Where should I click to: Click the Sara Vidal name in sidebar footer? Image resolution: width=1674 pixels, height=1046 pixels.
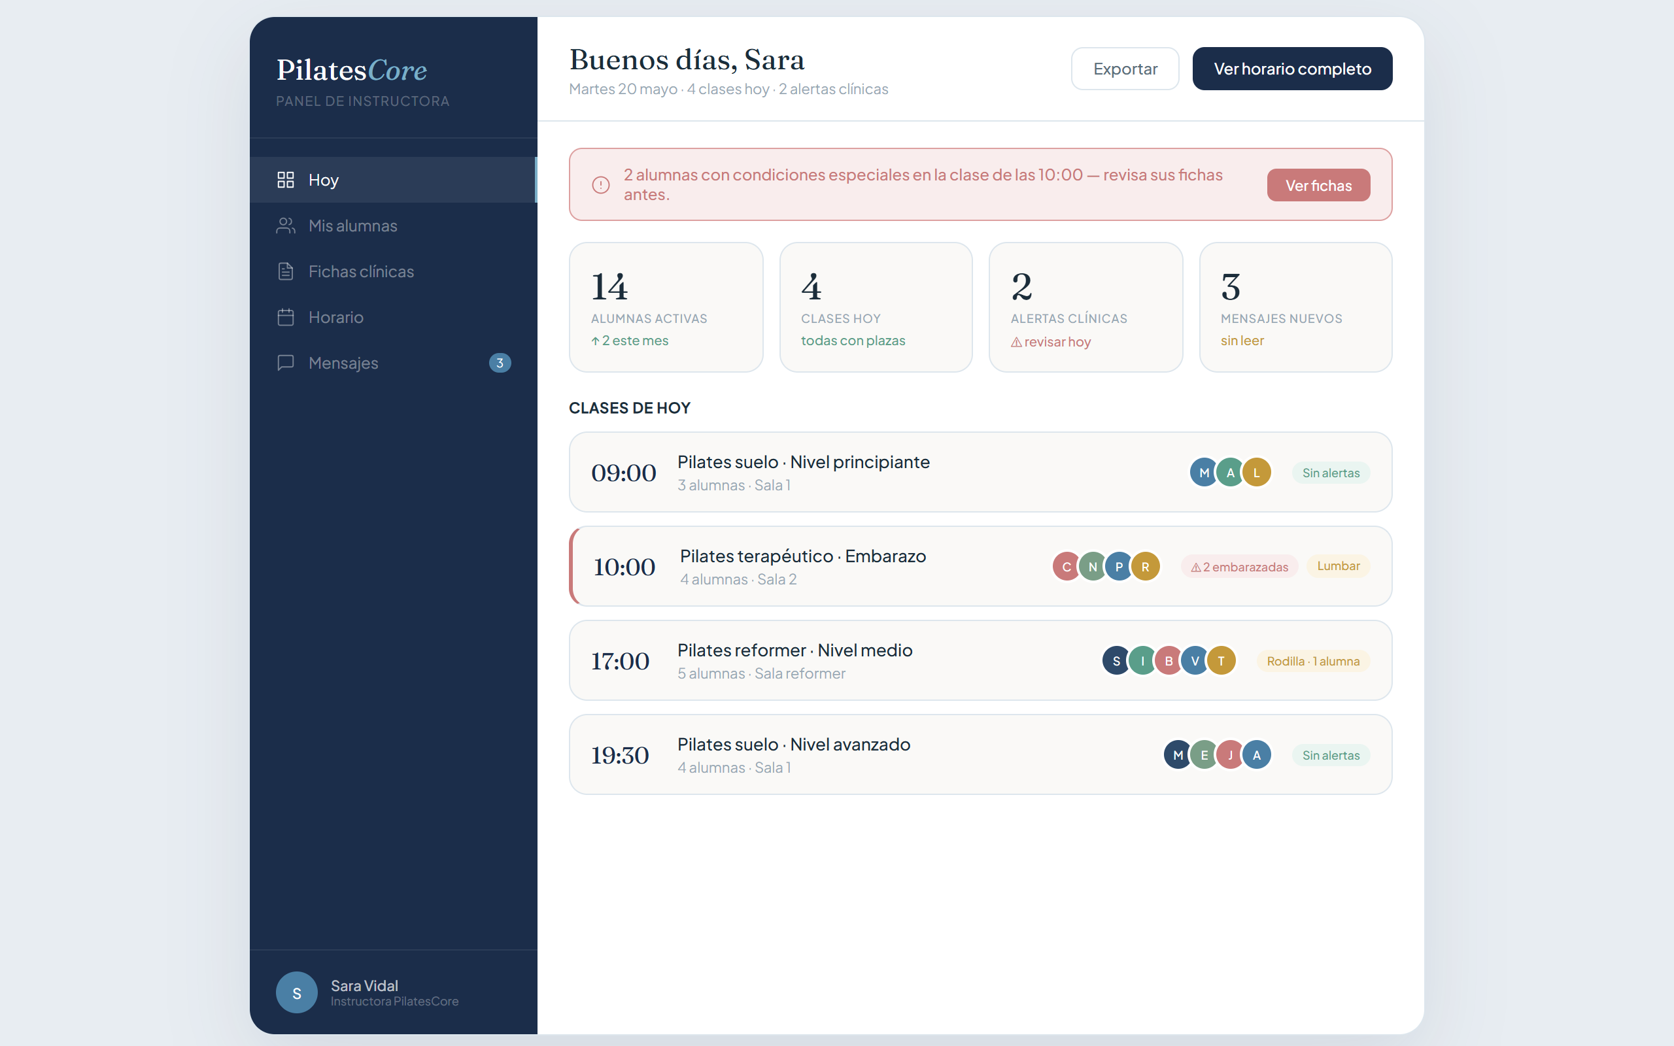[x=364, y=985]
